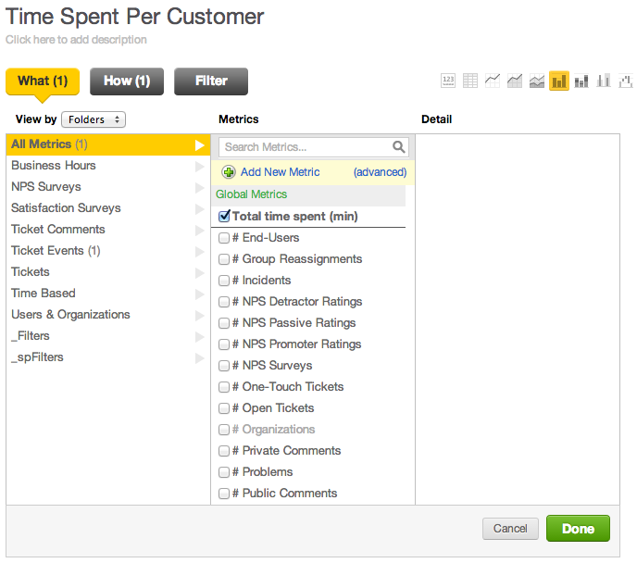The width and height of the screenshot is (637, 563).
Task: Click the Add New Metric link
Action: pyautogui.click(x=280, y=172)
